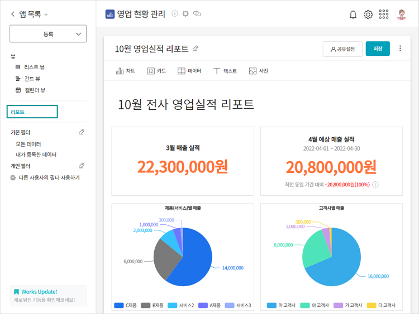
Task: Edit report title with pencil icon
Action: [196, 49]
